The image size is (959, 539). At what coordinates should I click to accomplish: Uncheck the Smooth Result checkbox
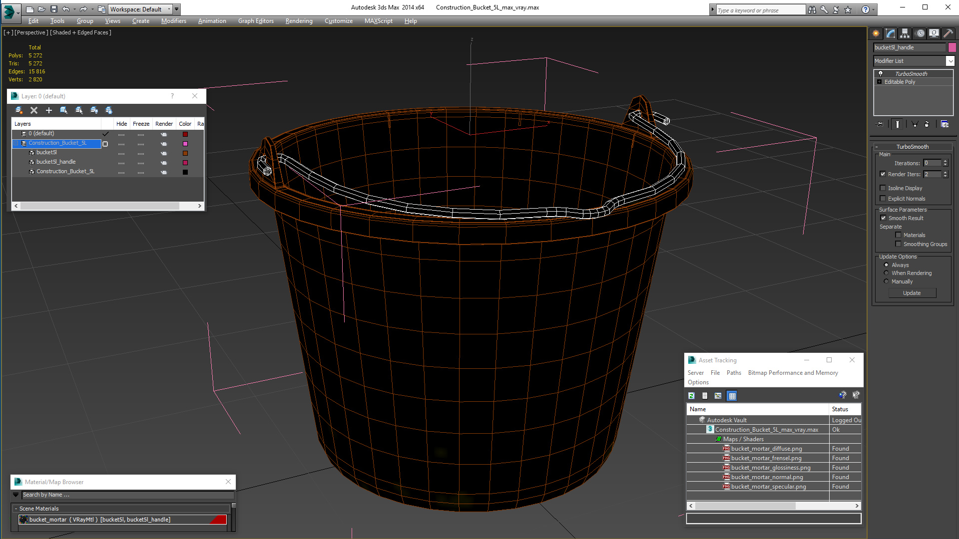point(883,218)
